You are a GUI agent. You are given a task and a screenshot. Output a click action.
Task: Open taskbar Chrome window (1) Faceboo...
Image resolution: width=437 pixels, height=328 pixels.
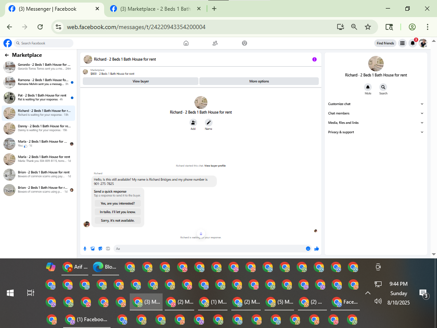pos(86,319)
